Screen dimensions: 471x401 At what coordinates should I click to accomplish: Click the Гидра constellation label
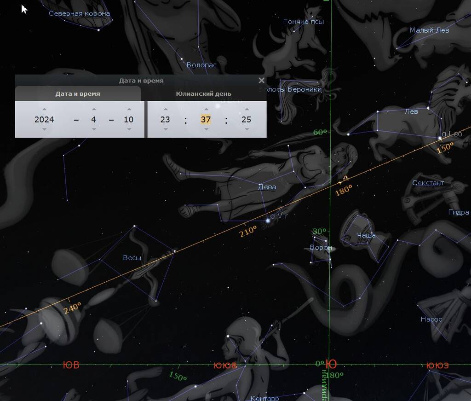(x=459, y=212)
